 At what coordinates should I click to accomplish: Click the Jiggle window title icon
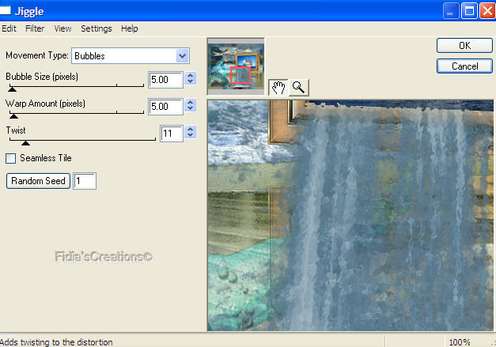coord(5,10)
